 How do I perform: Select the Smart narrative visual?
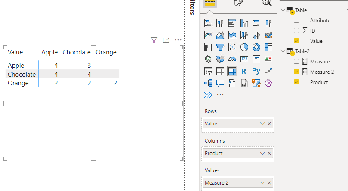[x=232, y=83]
